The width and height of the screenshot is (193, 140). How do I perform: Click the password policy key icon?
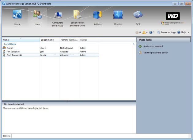pyautogui.click(x=140, y=53)
